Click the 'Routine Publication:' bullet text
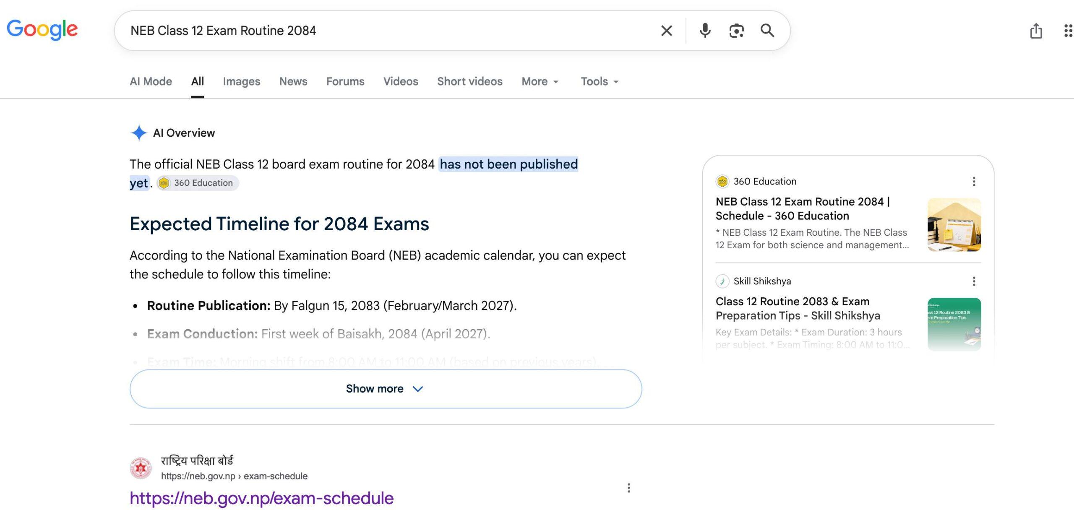Viewport: 1074px width, 528px height. (x=209, y=306)
